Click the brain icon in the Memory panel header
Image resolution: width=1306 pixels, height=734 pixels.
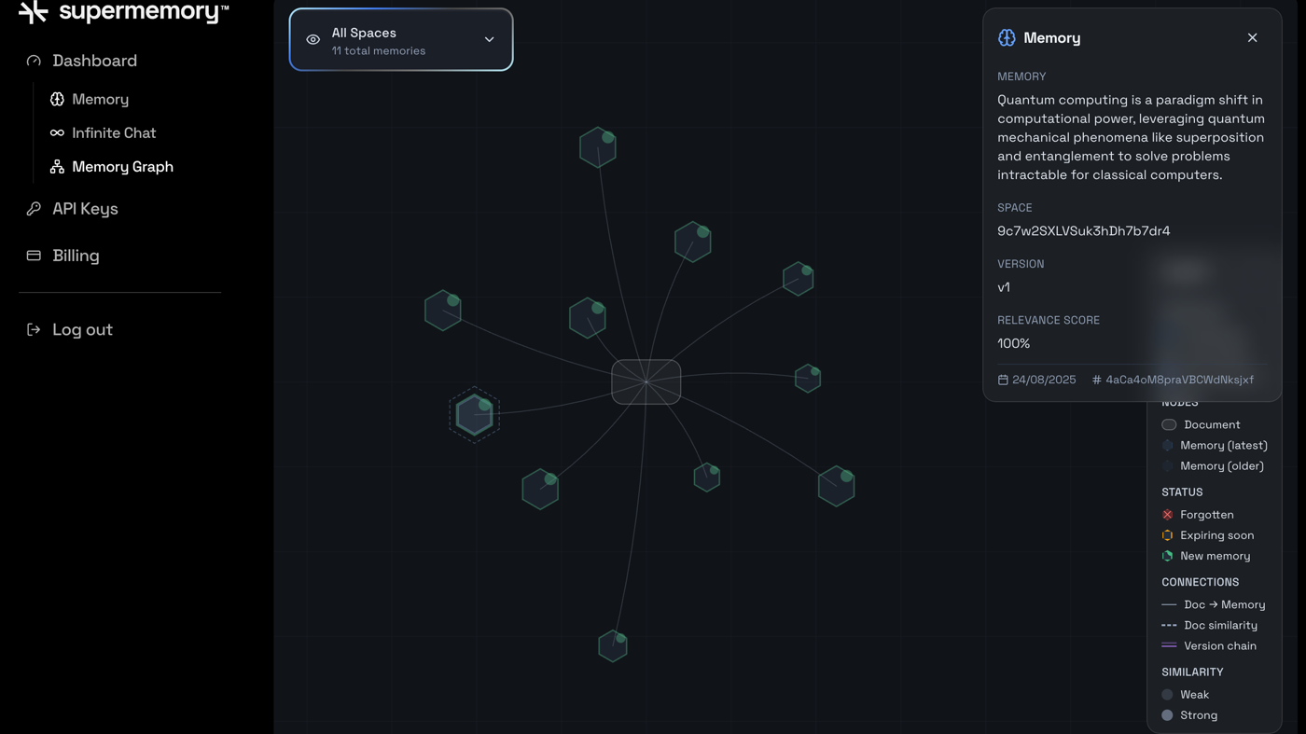[1007, 38]
